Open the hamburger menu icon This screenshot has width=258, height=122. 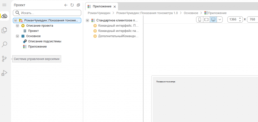click(x=4, y=5)
